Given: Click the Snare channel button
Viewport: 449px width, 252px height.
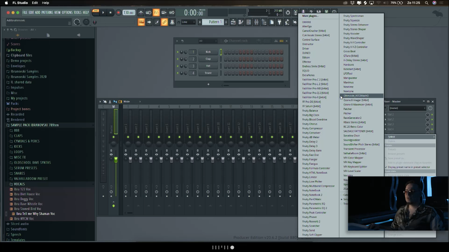Looking at the screenshot, I should click(208, 73).
